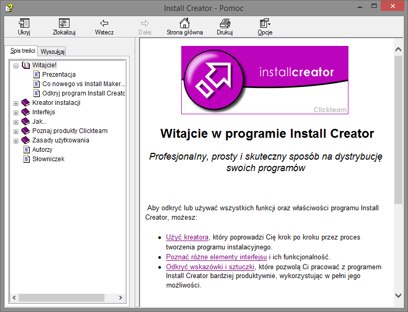Select the Interfejs contents entry
This screenshot has height=312, width=408.
pos(44,112)
